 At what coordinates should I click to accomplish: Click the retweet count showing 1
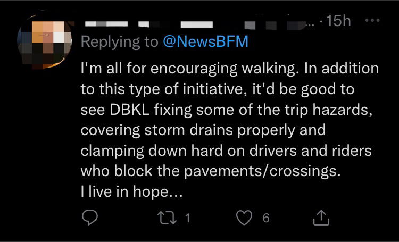(x=187, y=218)
